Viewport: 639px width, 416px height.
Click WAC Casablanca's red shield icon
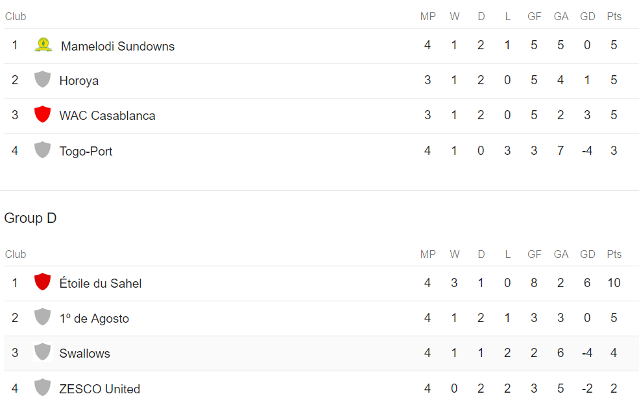point(42,115)
